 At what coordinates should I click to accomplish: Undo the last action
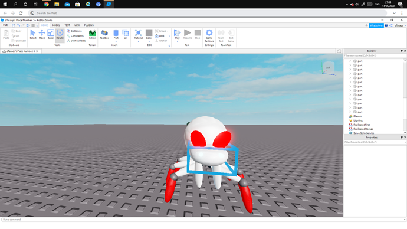[18, 25]
